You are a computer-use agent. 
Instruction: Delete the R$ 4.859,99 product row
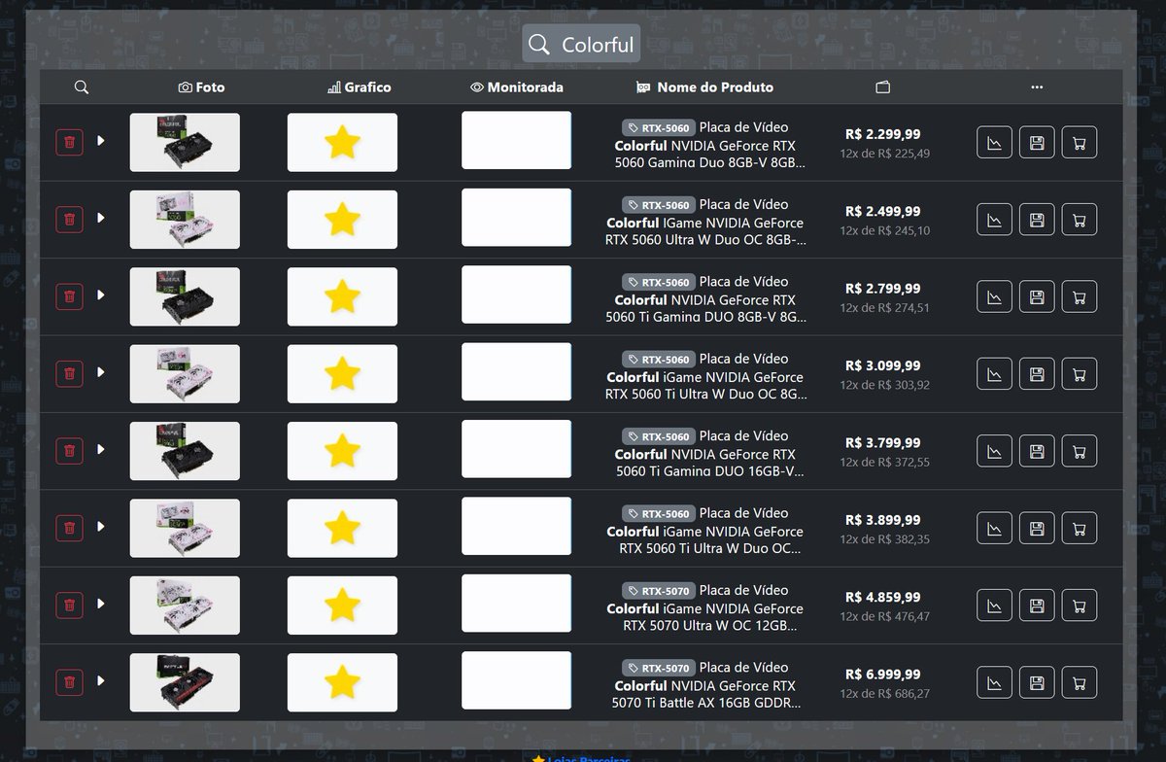coord(69,605)
